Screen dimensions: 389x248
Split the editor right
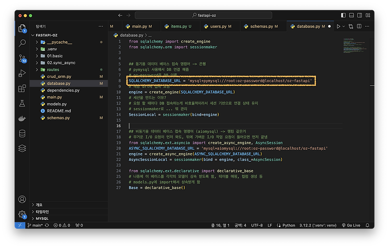[x=359, y=26]
